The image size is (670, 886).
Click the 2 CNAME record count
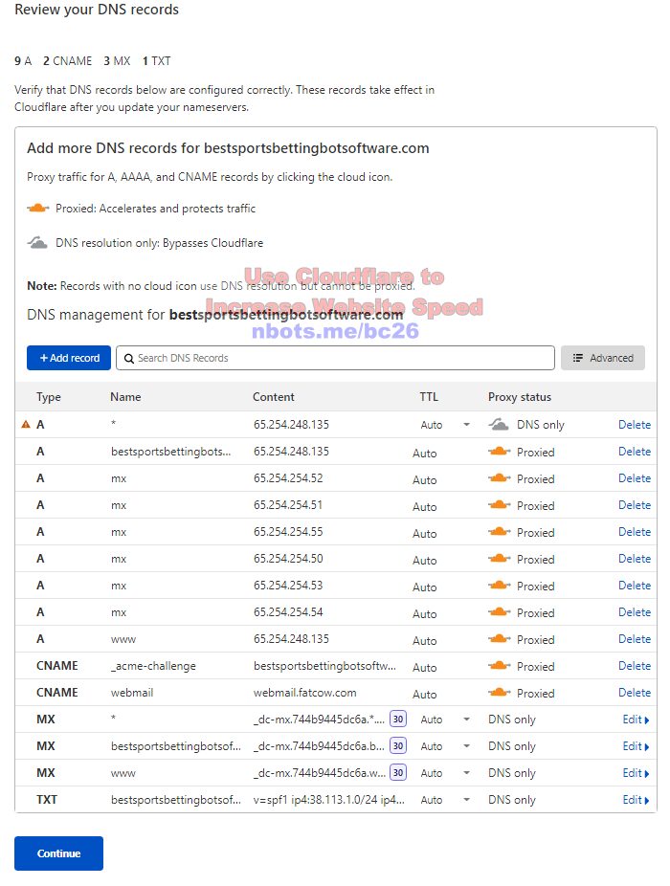pyautogui.click(x=67, y=61)
